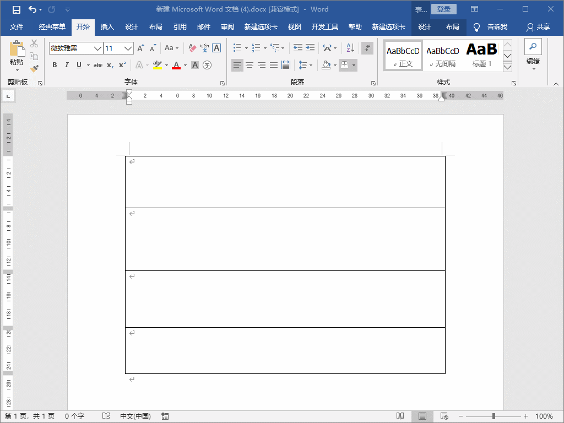Copy selection with the copy icon
This screenshot has height=423, width=564.
(x=34, y=56)
